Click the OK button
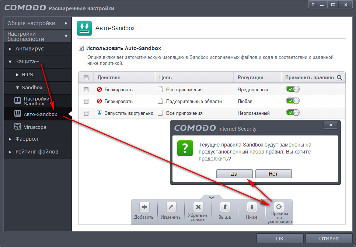 [x=280, y=239]
